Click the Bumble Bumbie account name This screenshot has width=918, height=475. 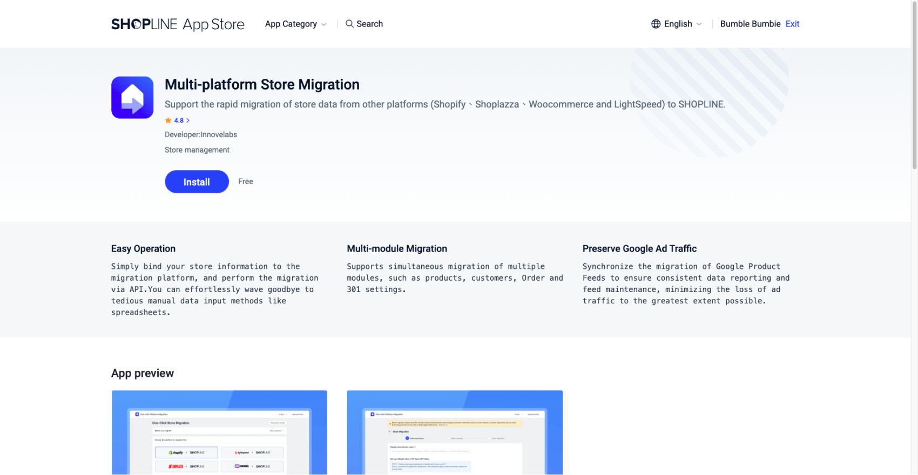(x=750, y=24)
